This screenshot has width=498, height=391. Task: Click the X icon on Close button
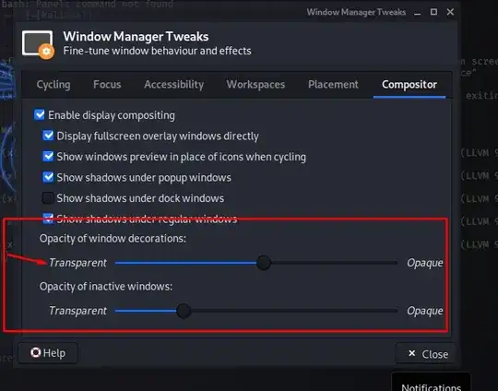pos(411,353)
